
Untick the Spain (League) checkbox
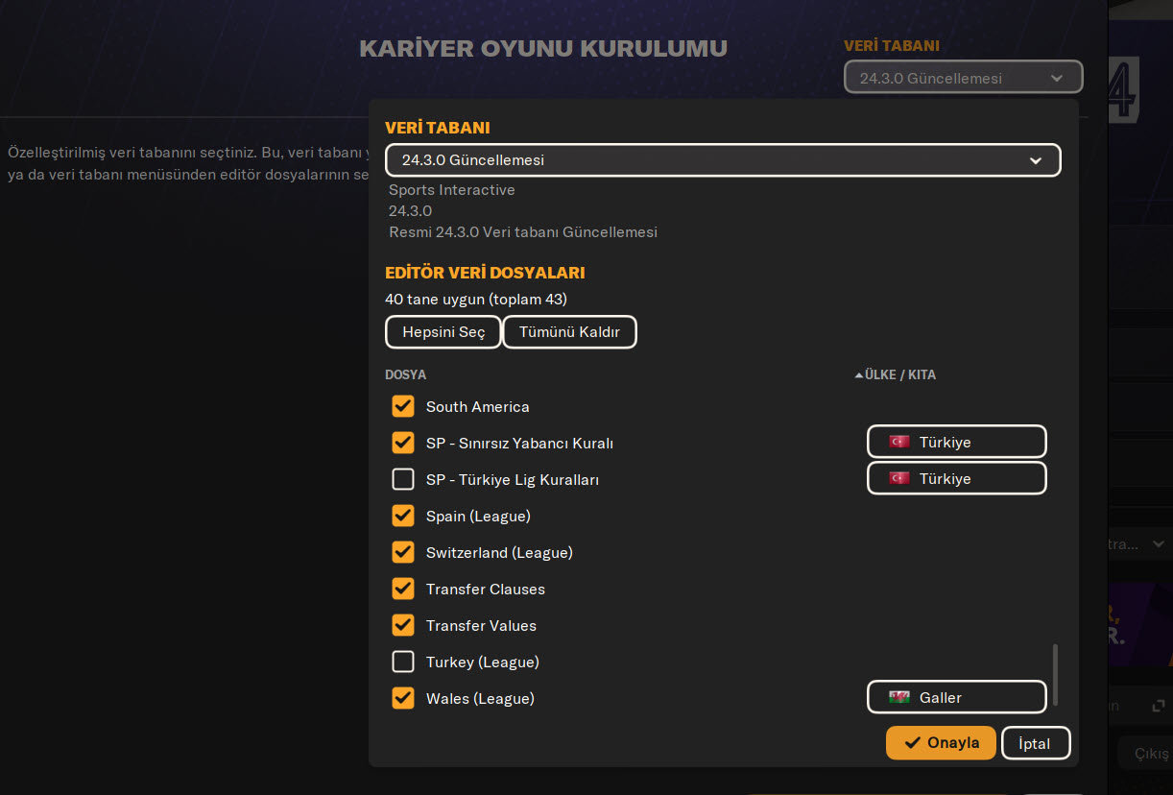coord(403,516)
